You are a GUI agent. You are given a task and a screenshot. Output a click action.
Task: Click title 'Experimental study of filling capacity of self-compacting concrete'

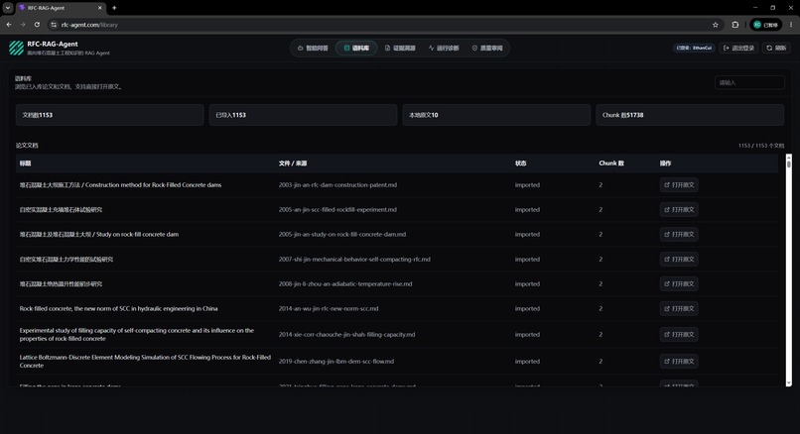coord(137,334)
